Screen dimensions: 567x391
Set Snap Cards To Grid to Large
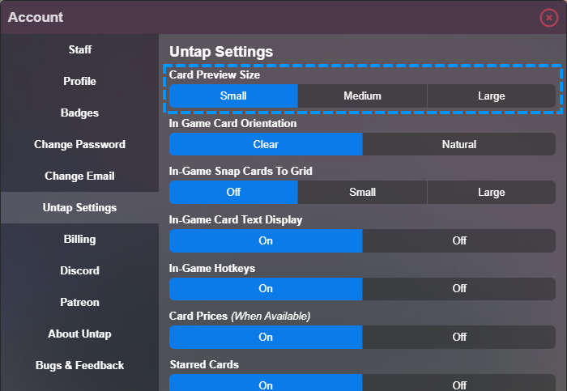point(492,192)
